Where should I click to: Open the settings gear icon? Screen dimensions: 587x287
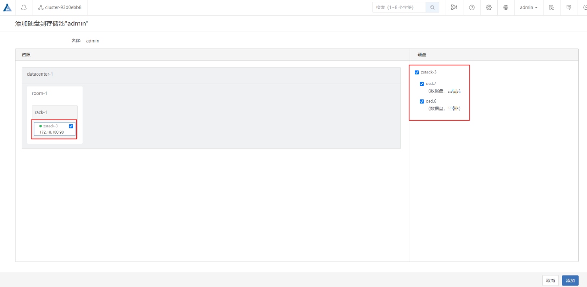489,7
